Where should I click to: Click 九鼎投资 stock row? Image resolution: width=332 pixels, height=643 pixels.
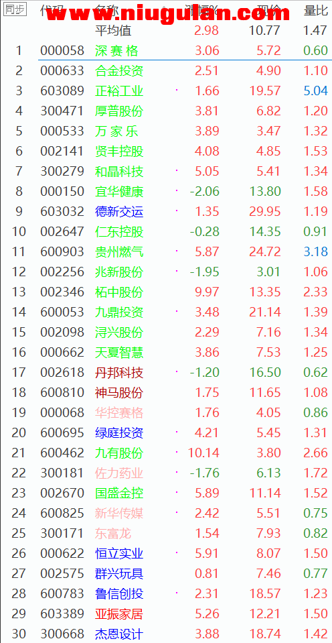tap(166, 312)
